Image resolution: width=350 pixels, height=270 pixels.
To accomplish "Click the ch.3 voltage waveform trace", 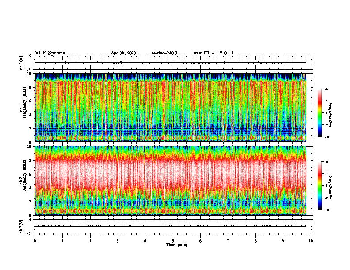I will [x=171, y=226].
